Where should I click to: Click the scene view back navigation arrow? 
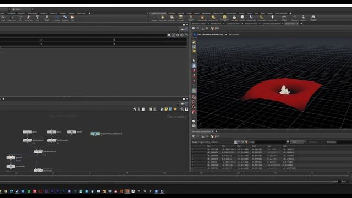tap(193, 29)
